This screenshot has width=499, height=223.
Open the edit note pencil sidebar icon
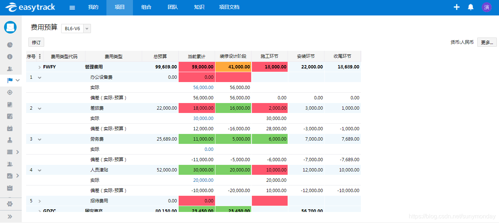point(10,116)
